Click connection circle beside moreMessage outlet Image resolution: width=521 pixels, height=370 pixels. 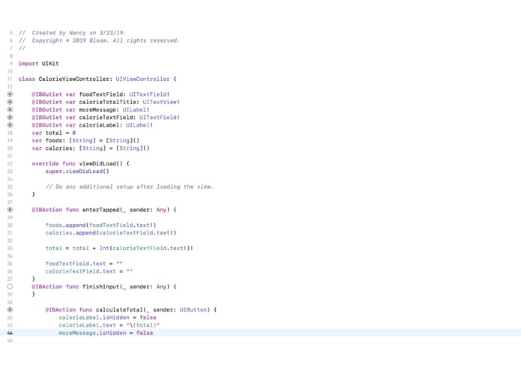(10, 109)
